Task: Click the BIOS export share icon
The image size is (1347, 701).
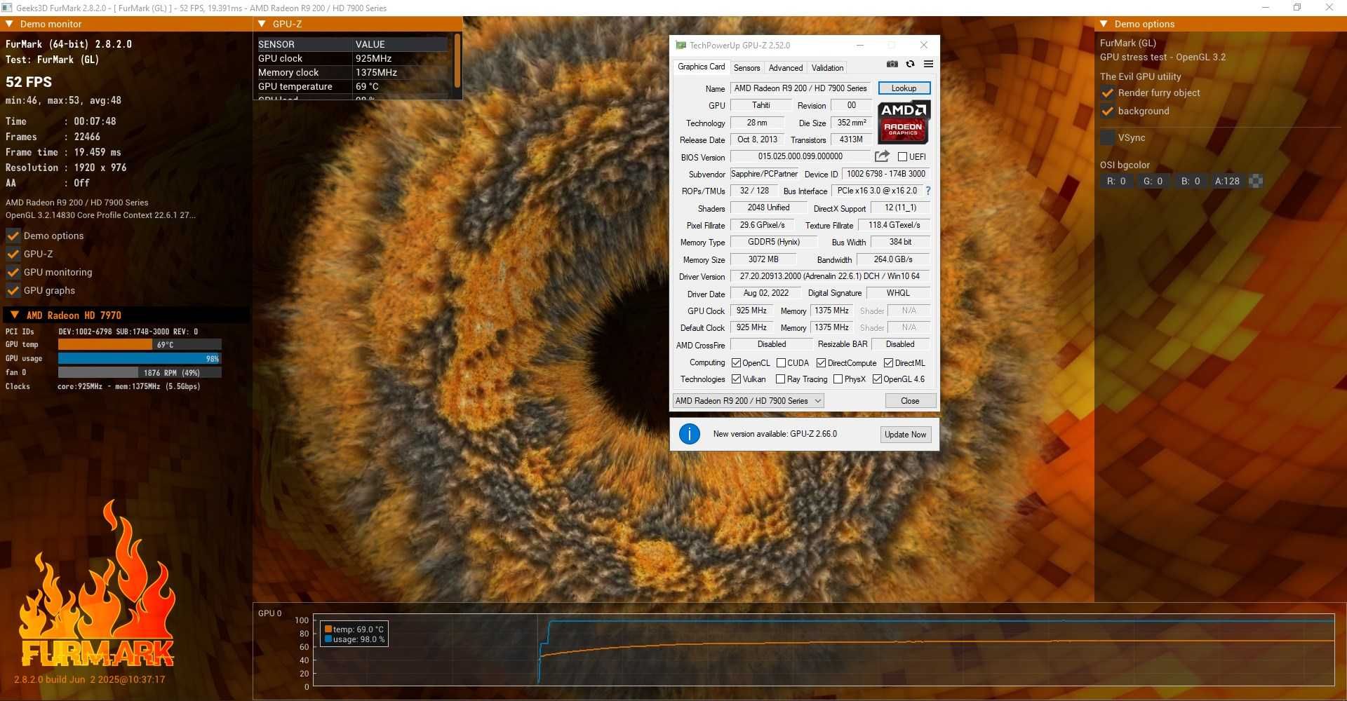Action: (x=882, y=156)
